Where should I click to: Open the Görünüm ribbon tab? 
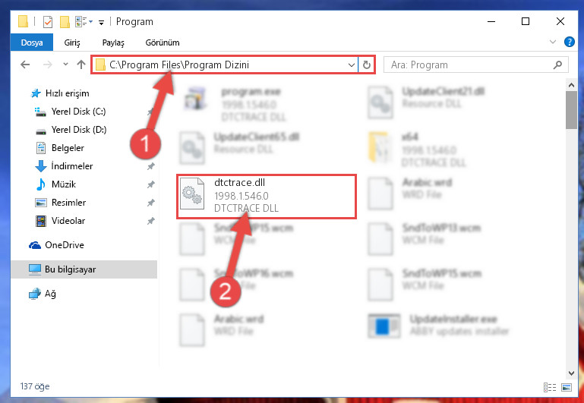[163, 43]
